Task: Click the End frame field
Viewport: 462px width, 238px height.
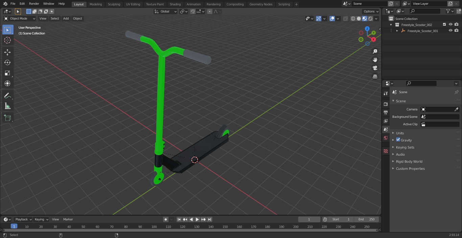Action: coord(367,219)
